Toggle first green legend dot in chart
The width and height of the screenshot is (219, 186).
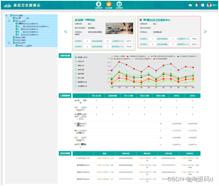tap(112, 56)
